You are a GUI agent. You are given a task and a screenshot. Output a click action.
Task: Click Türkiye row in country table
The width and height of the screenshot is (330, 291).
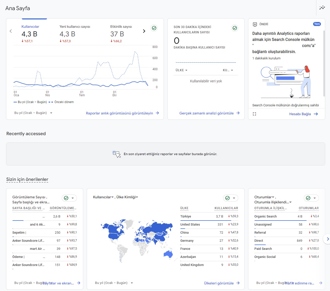209,216
